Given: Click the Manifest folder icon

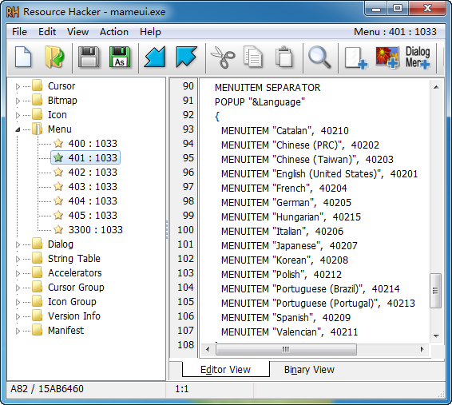Looking at the screenshot, I should coord(38,331).
